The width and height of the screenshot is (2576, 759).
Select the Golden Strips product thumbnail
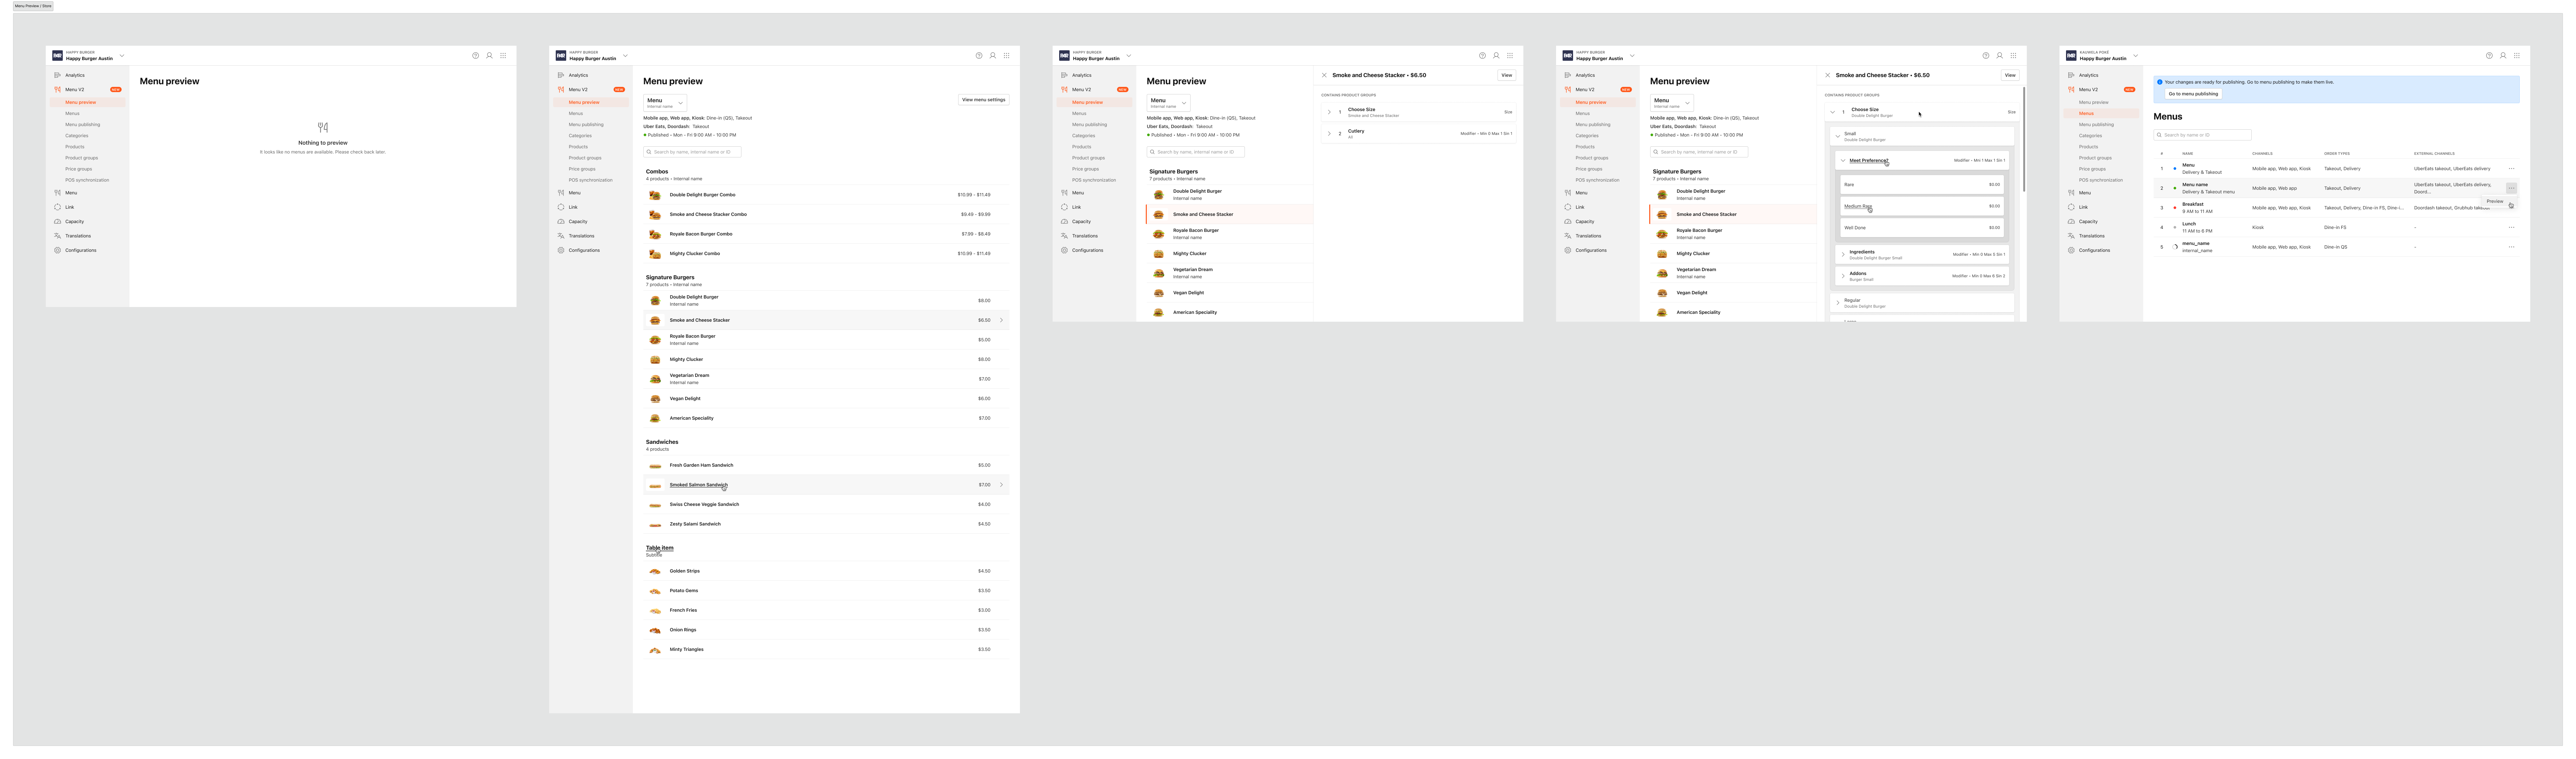pos(655,571)
